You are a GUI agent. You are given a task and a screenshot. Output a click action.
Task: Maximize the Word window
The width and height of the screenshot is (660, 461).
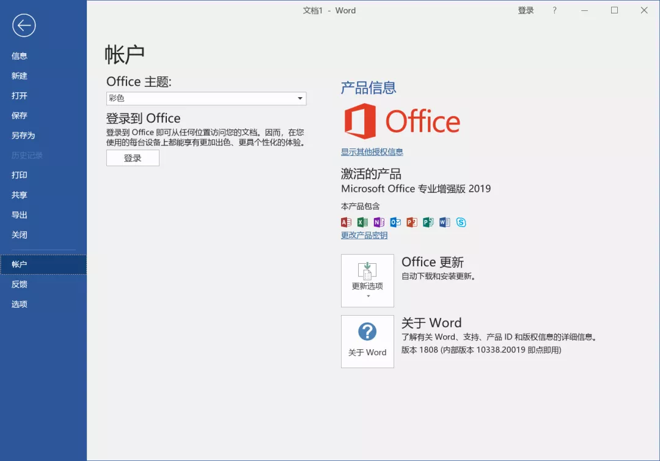(615, 10)
